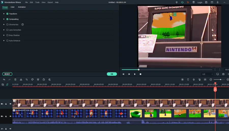229x131 pixels.
Task: Add a marker with shield icon
Action: coord(188,80)
